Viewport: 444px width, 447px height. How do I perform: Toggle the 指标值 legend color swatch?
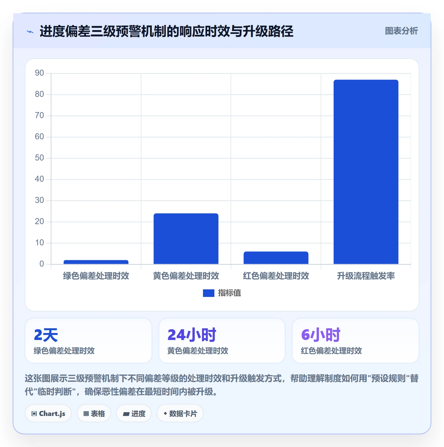(x=208, y=293)
